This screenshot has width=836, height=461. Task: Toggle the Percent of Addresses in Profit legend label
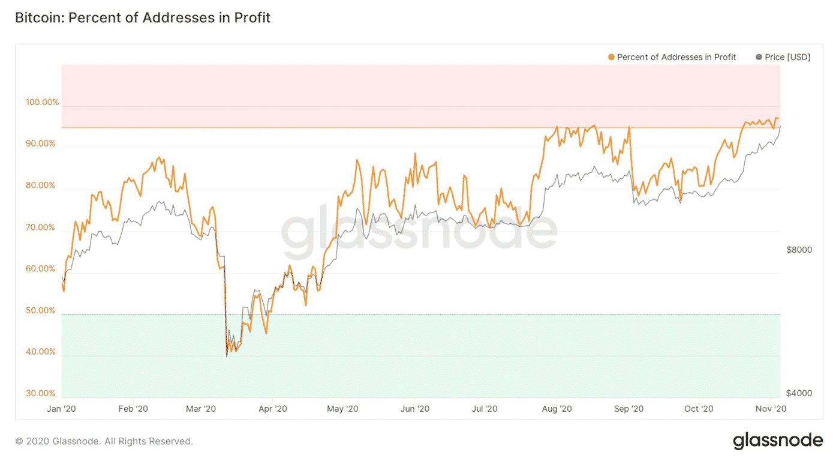[676, 57]
